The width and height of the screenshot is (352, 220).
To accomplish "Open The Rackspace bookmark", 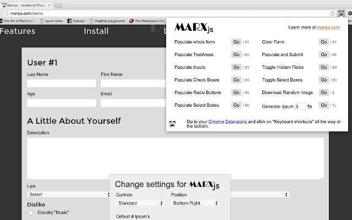I will coord(147,21).
